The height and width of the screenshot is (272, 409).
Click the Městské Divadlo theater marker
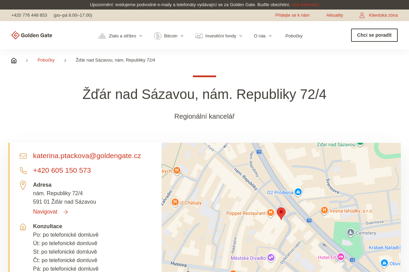[x=271, y=258]
